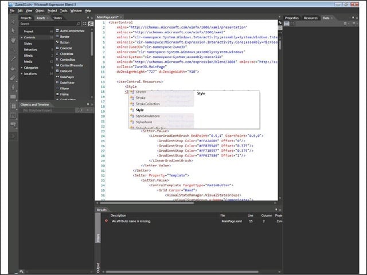Expand the Categories tree node
This screenshot has width=367, height=275.
click(x=22, y=68)
